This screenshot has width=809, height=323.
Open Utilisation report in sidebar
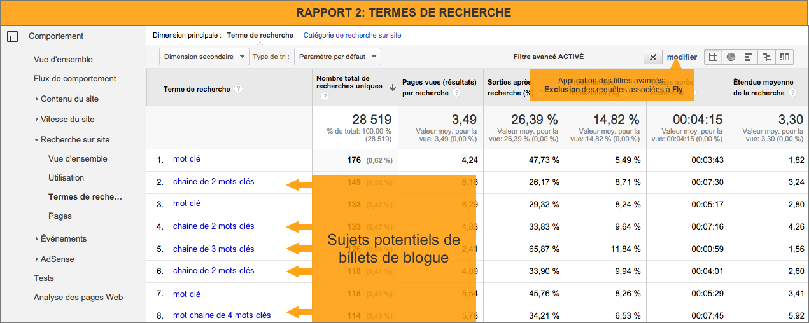66,178
